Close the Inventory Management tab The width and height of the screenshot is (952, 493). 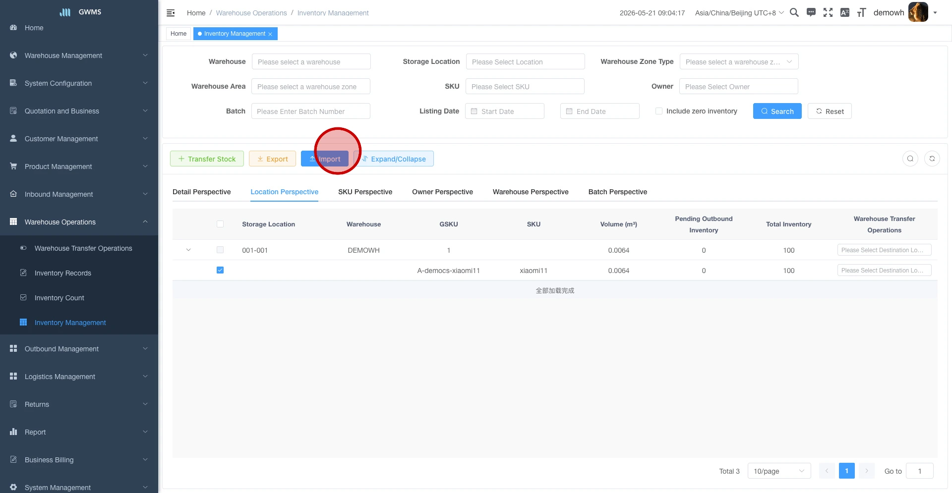tap(270, 34)
